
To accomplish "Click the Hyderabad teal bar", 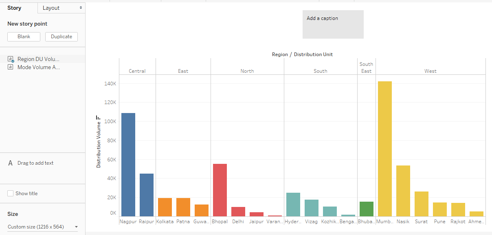I will [293, 205].
